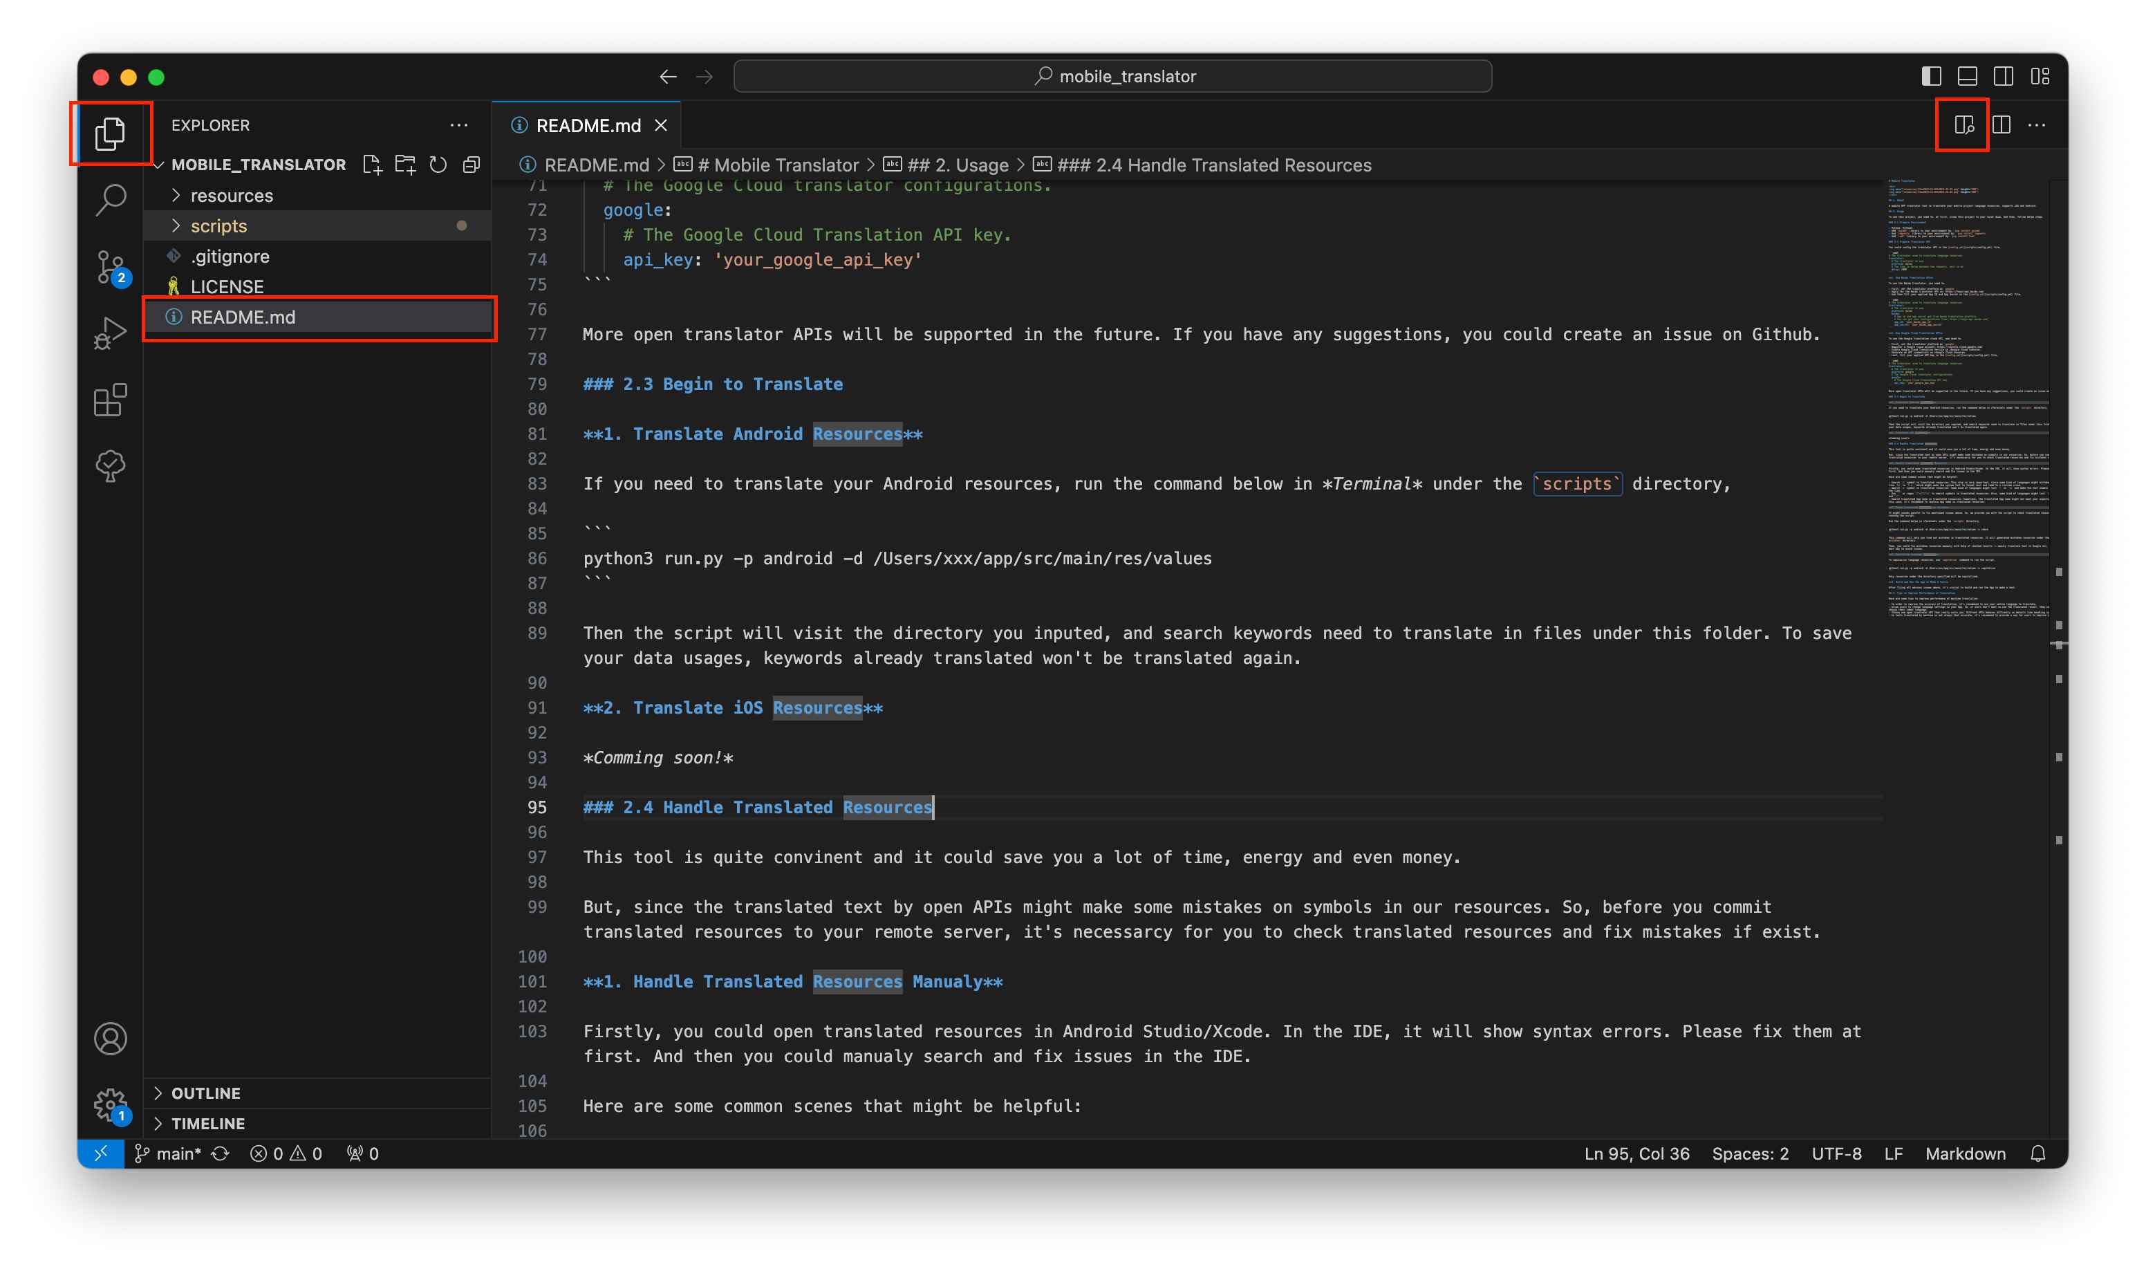This screenshot has width=2146, height=1271.
Task: Select the README.md editor tab
Action: point(587,125)
